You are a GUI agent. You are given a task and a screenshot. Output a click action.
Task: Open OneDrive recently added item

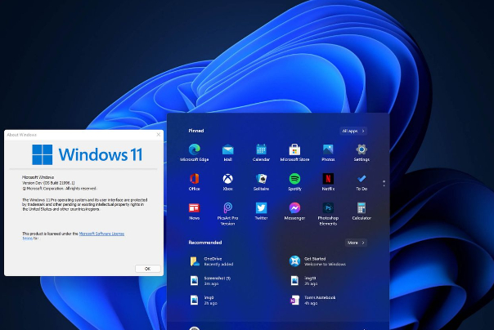(212, 261)
